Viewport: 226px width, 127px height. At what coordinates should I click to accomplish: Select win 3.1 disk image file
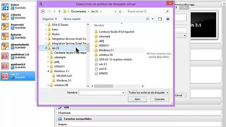pyautogui.click(x=103, y=64)
